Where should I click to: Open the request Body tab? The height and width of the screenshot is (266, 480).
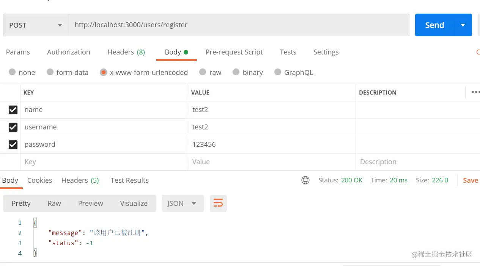176,52
